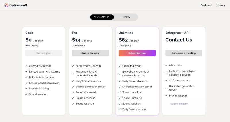Switch billing to Yearly -30% off
Screen dimensions: 230x122
[x=102, y=17]
